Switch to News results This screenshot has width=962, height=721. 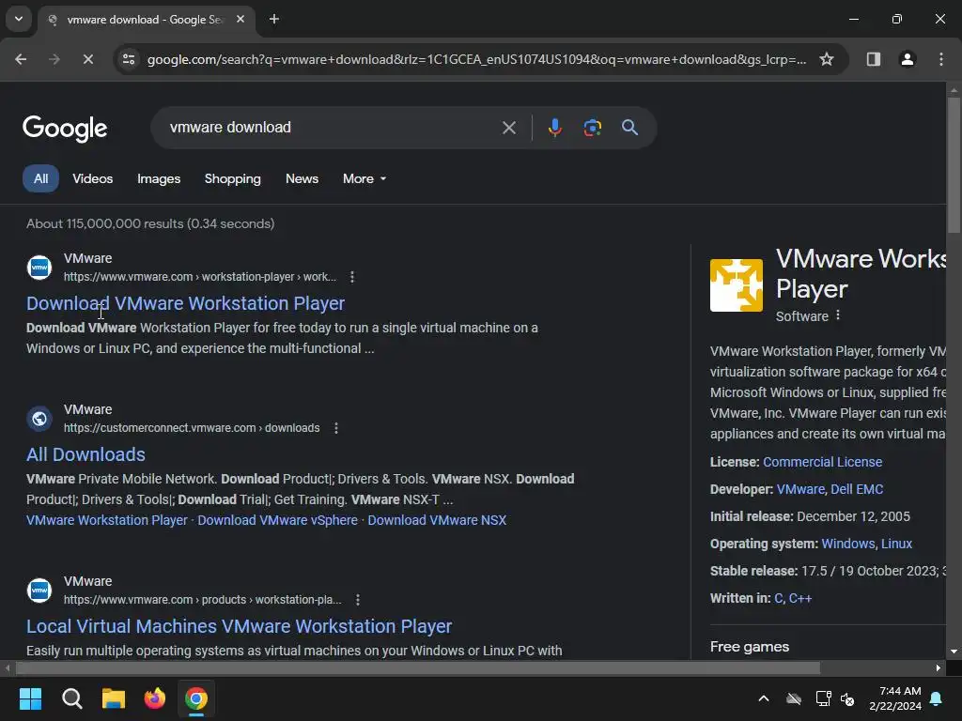tap(302, 178)
